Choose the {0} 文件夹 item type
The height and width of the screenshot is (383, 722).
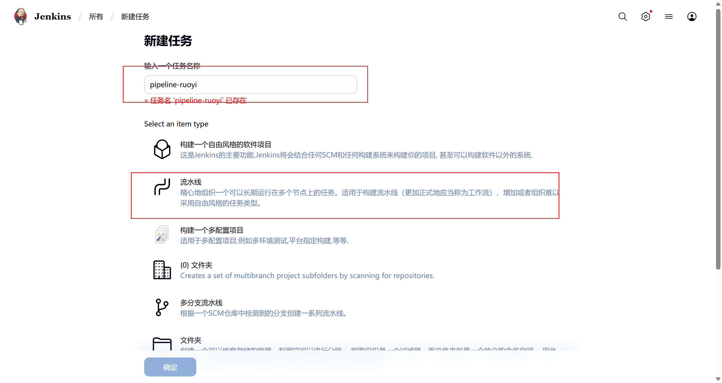(x=196, y=265)
